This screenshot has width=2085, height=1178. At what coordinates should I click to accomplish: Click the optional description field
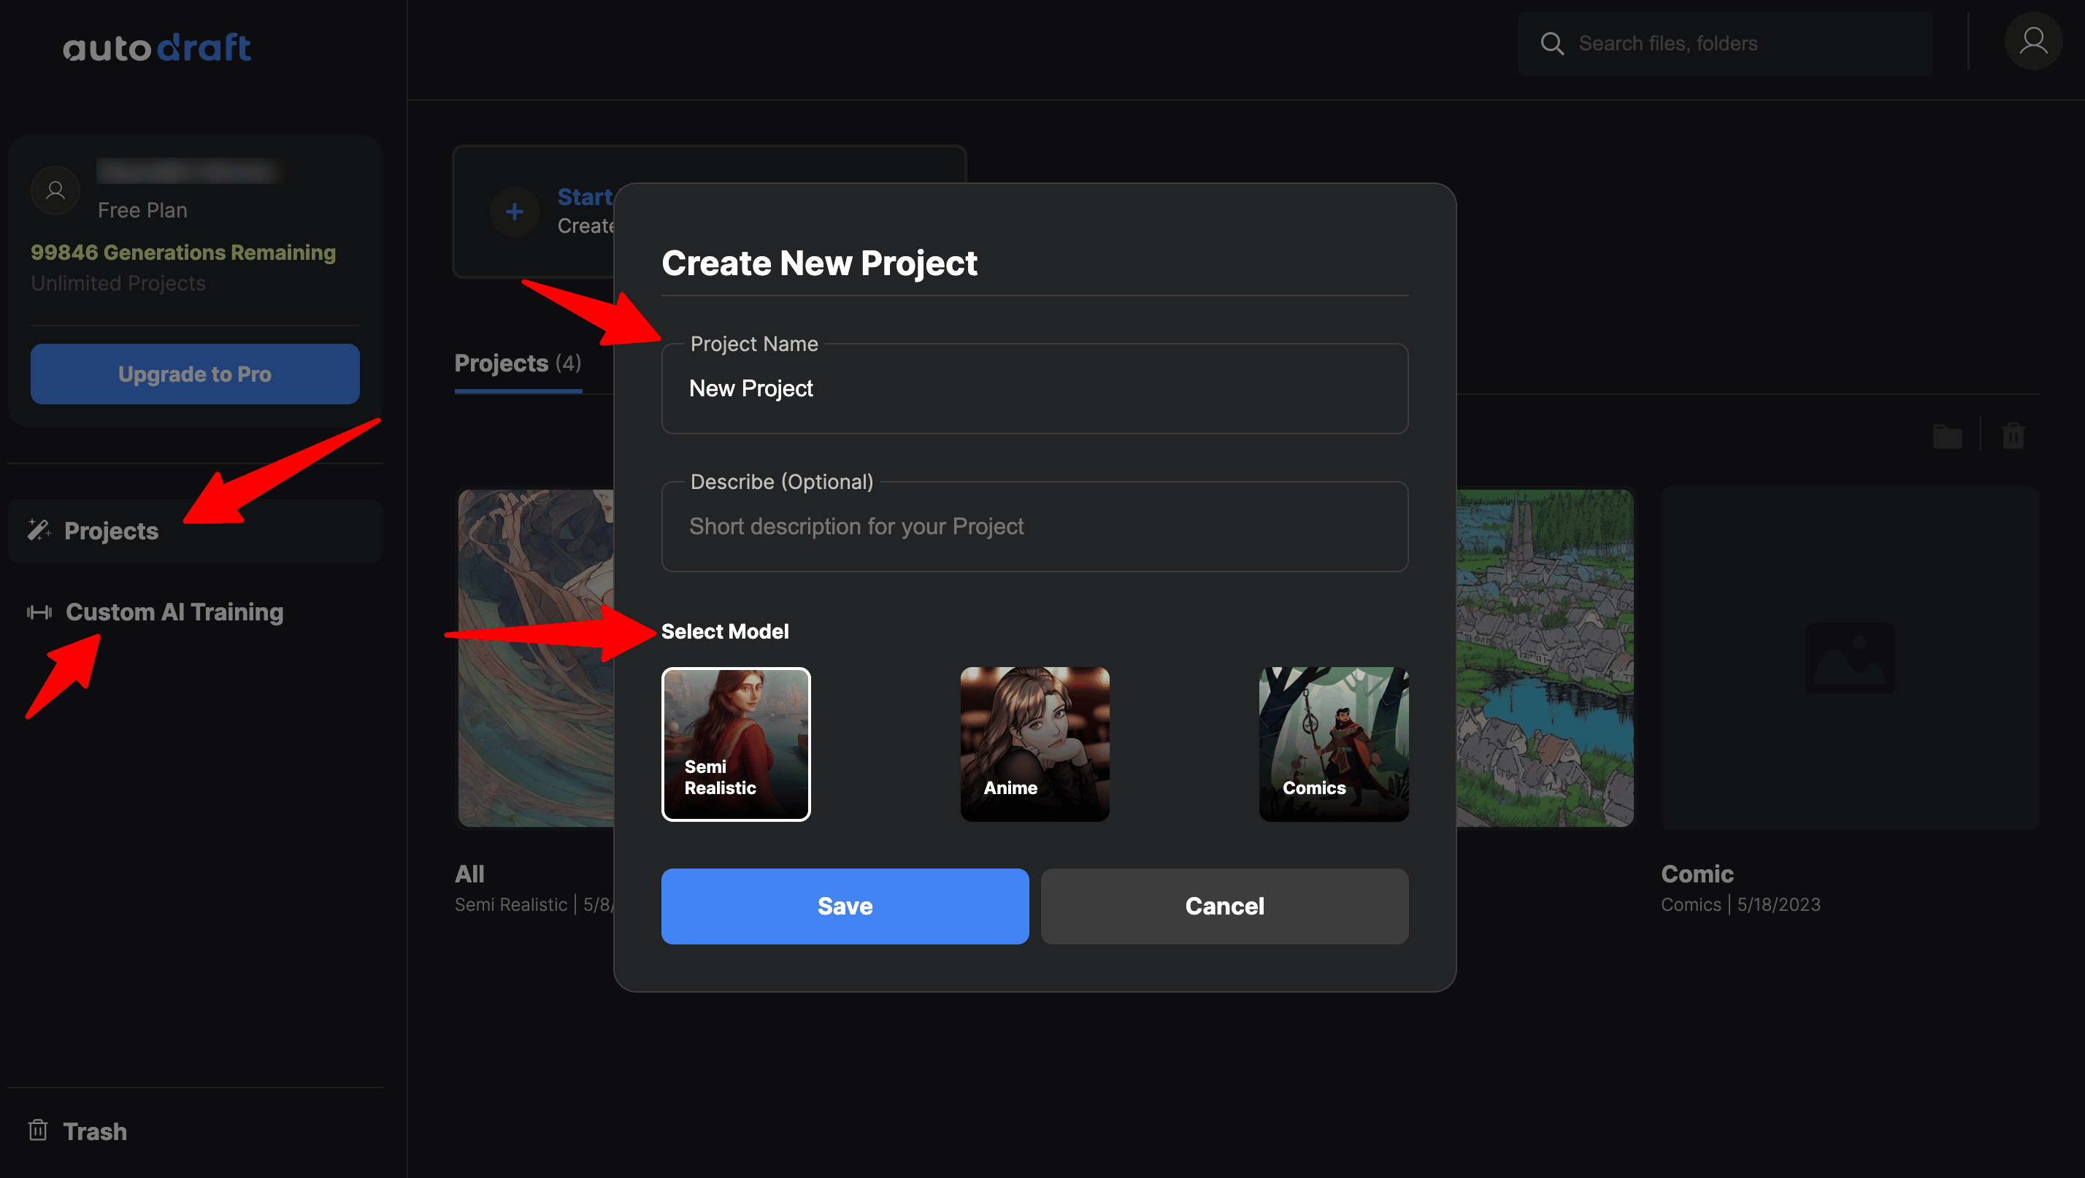(1034, 526)
